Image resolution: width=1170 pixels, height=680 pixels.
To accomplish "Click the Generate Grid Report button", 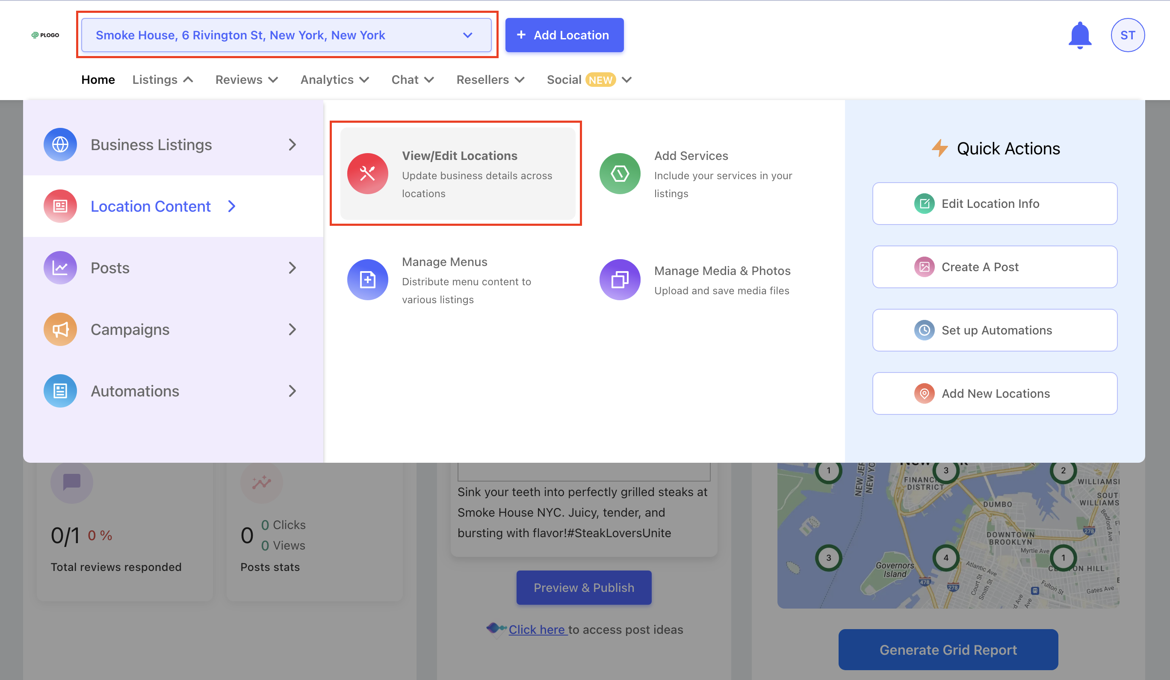I will point(948,649).
